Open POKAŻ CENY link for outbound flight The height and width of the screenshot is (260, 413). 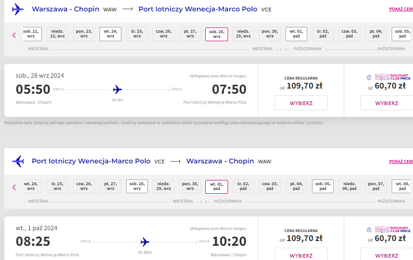point(401,9)
